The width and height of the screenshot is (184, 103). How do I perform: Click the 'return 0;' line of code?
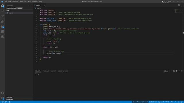pyautogui.click(x=47, y=57)
